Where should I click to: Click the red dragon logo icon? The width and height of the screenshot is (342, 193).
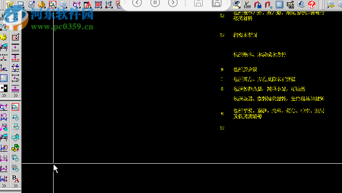312,4
